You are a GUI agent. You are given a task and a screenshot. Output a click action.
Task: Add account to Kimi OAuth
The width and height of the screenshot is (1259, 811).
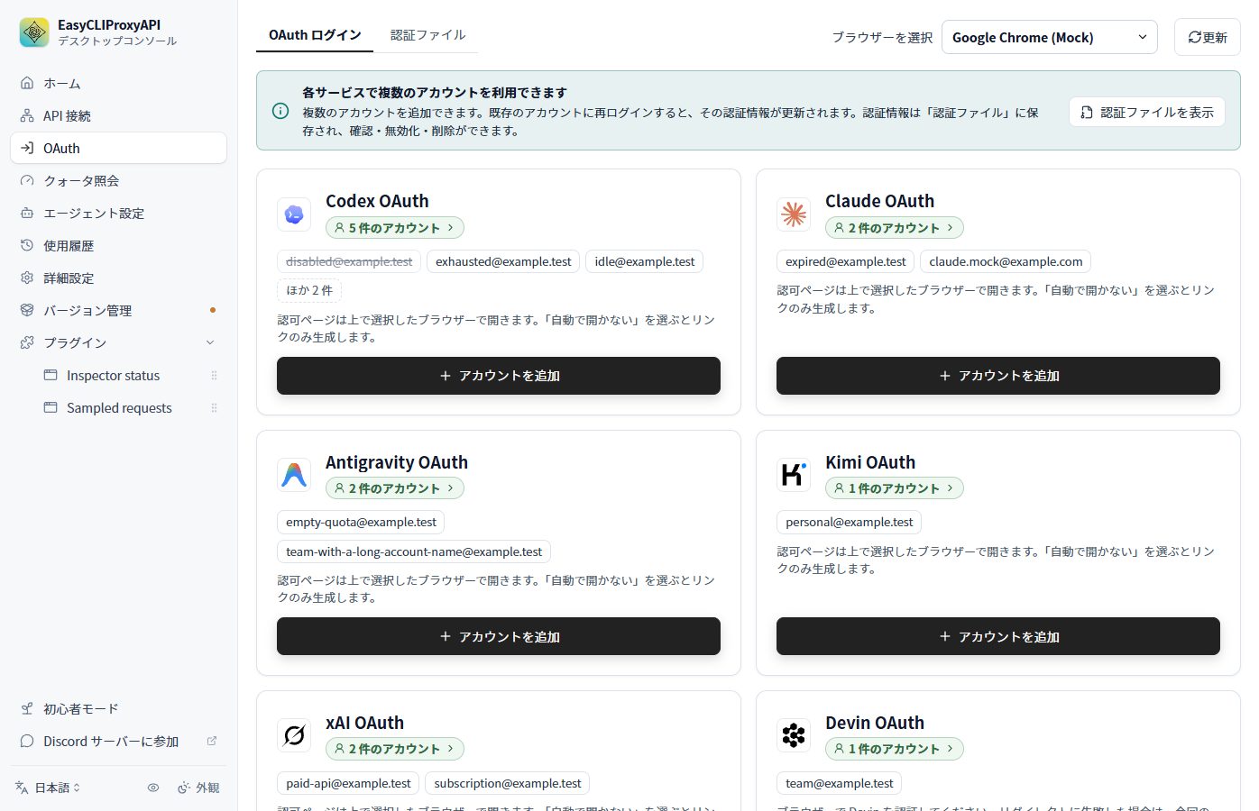tap(998, 636)
